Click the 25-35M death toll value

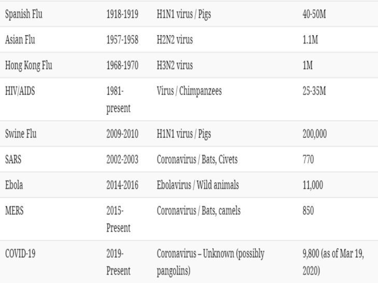314,91
